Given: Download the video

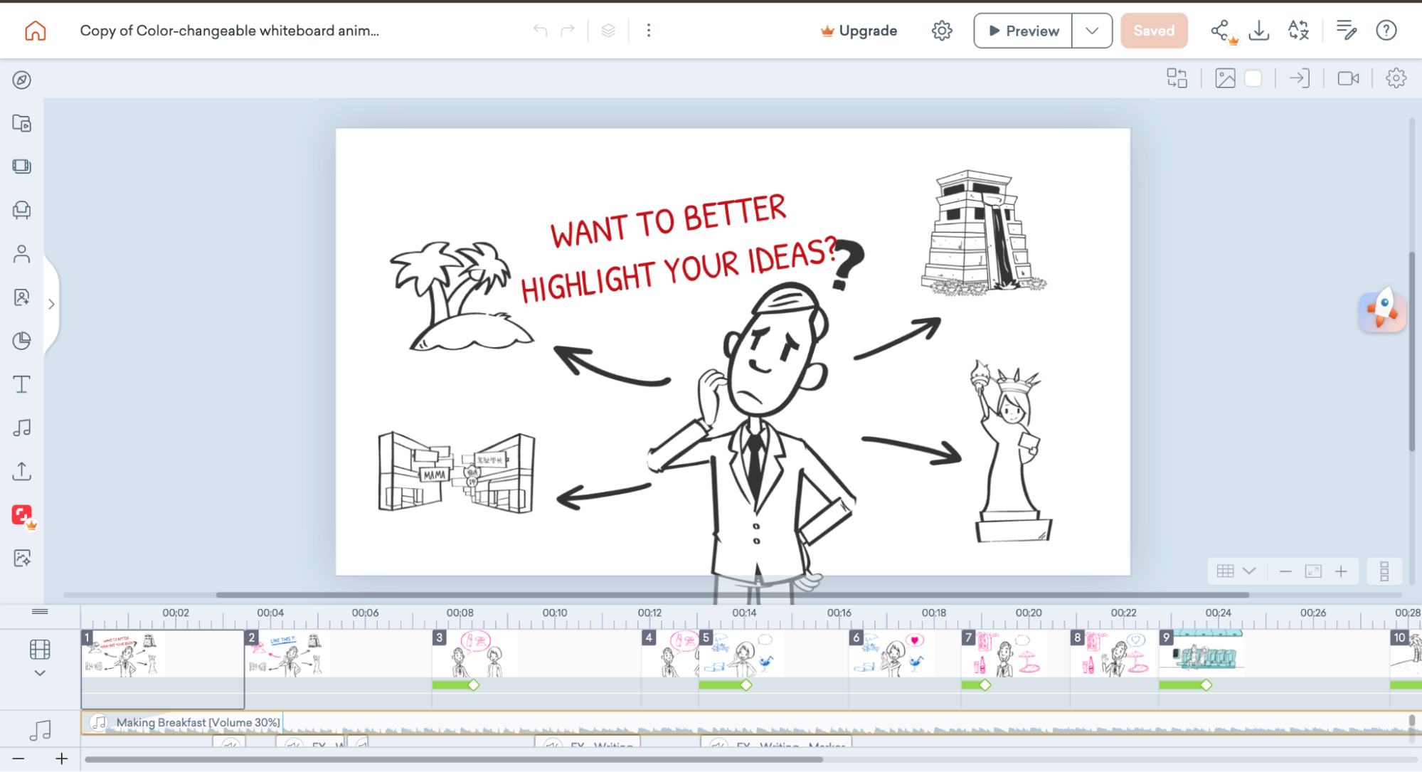Looking at the screenshot, I should (1259, 31).
